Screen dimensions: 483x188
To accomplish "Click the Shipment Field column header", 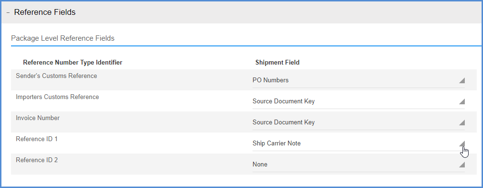I will (277, 63).
